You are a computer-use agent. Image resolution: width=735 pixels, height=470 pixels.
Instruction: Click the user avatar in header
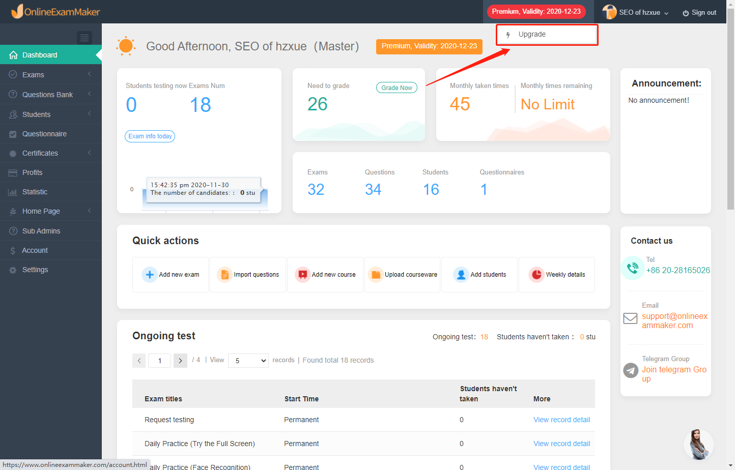point(609,12)
